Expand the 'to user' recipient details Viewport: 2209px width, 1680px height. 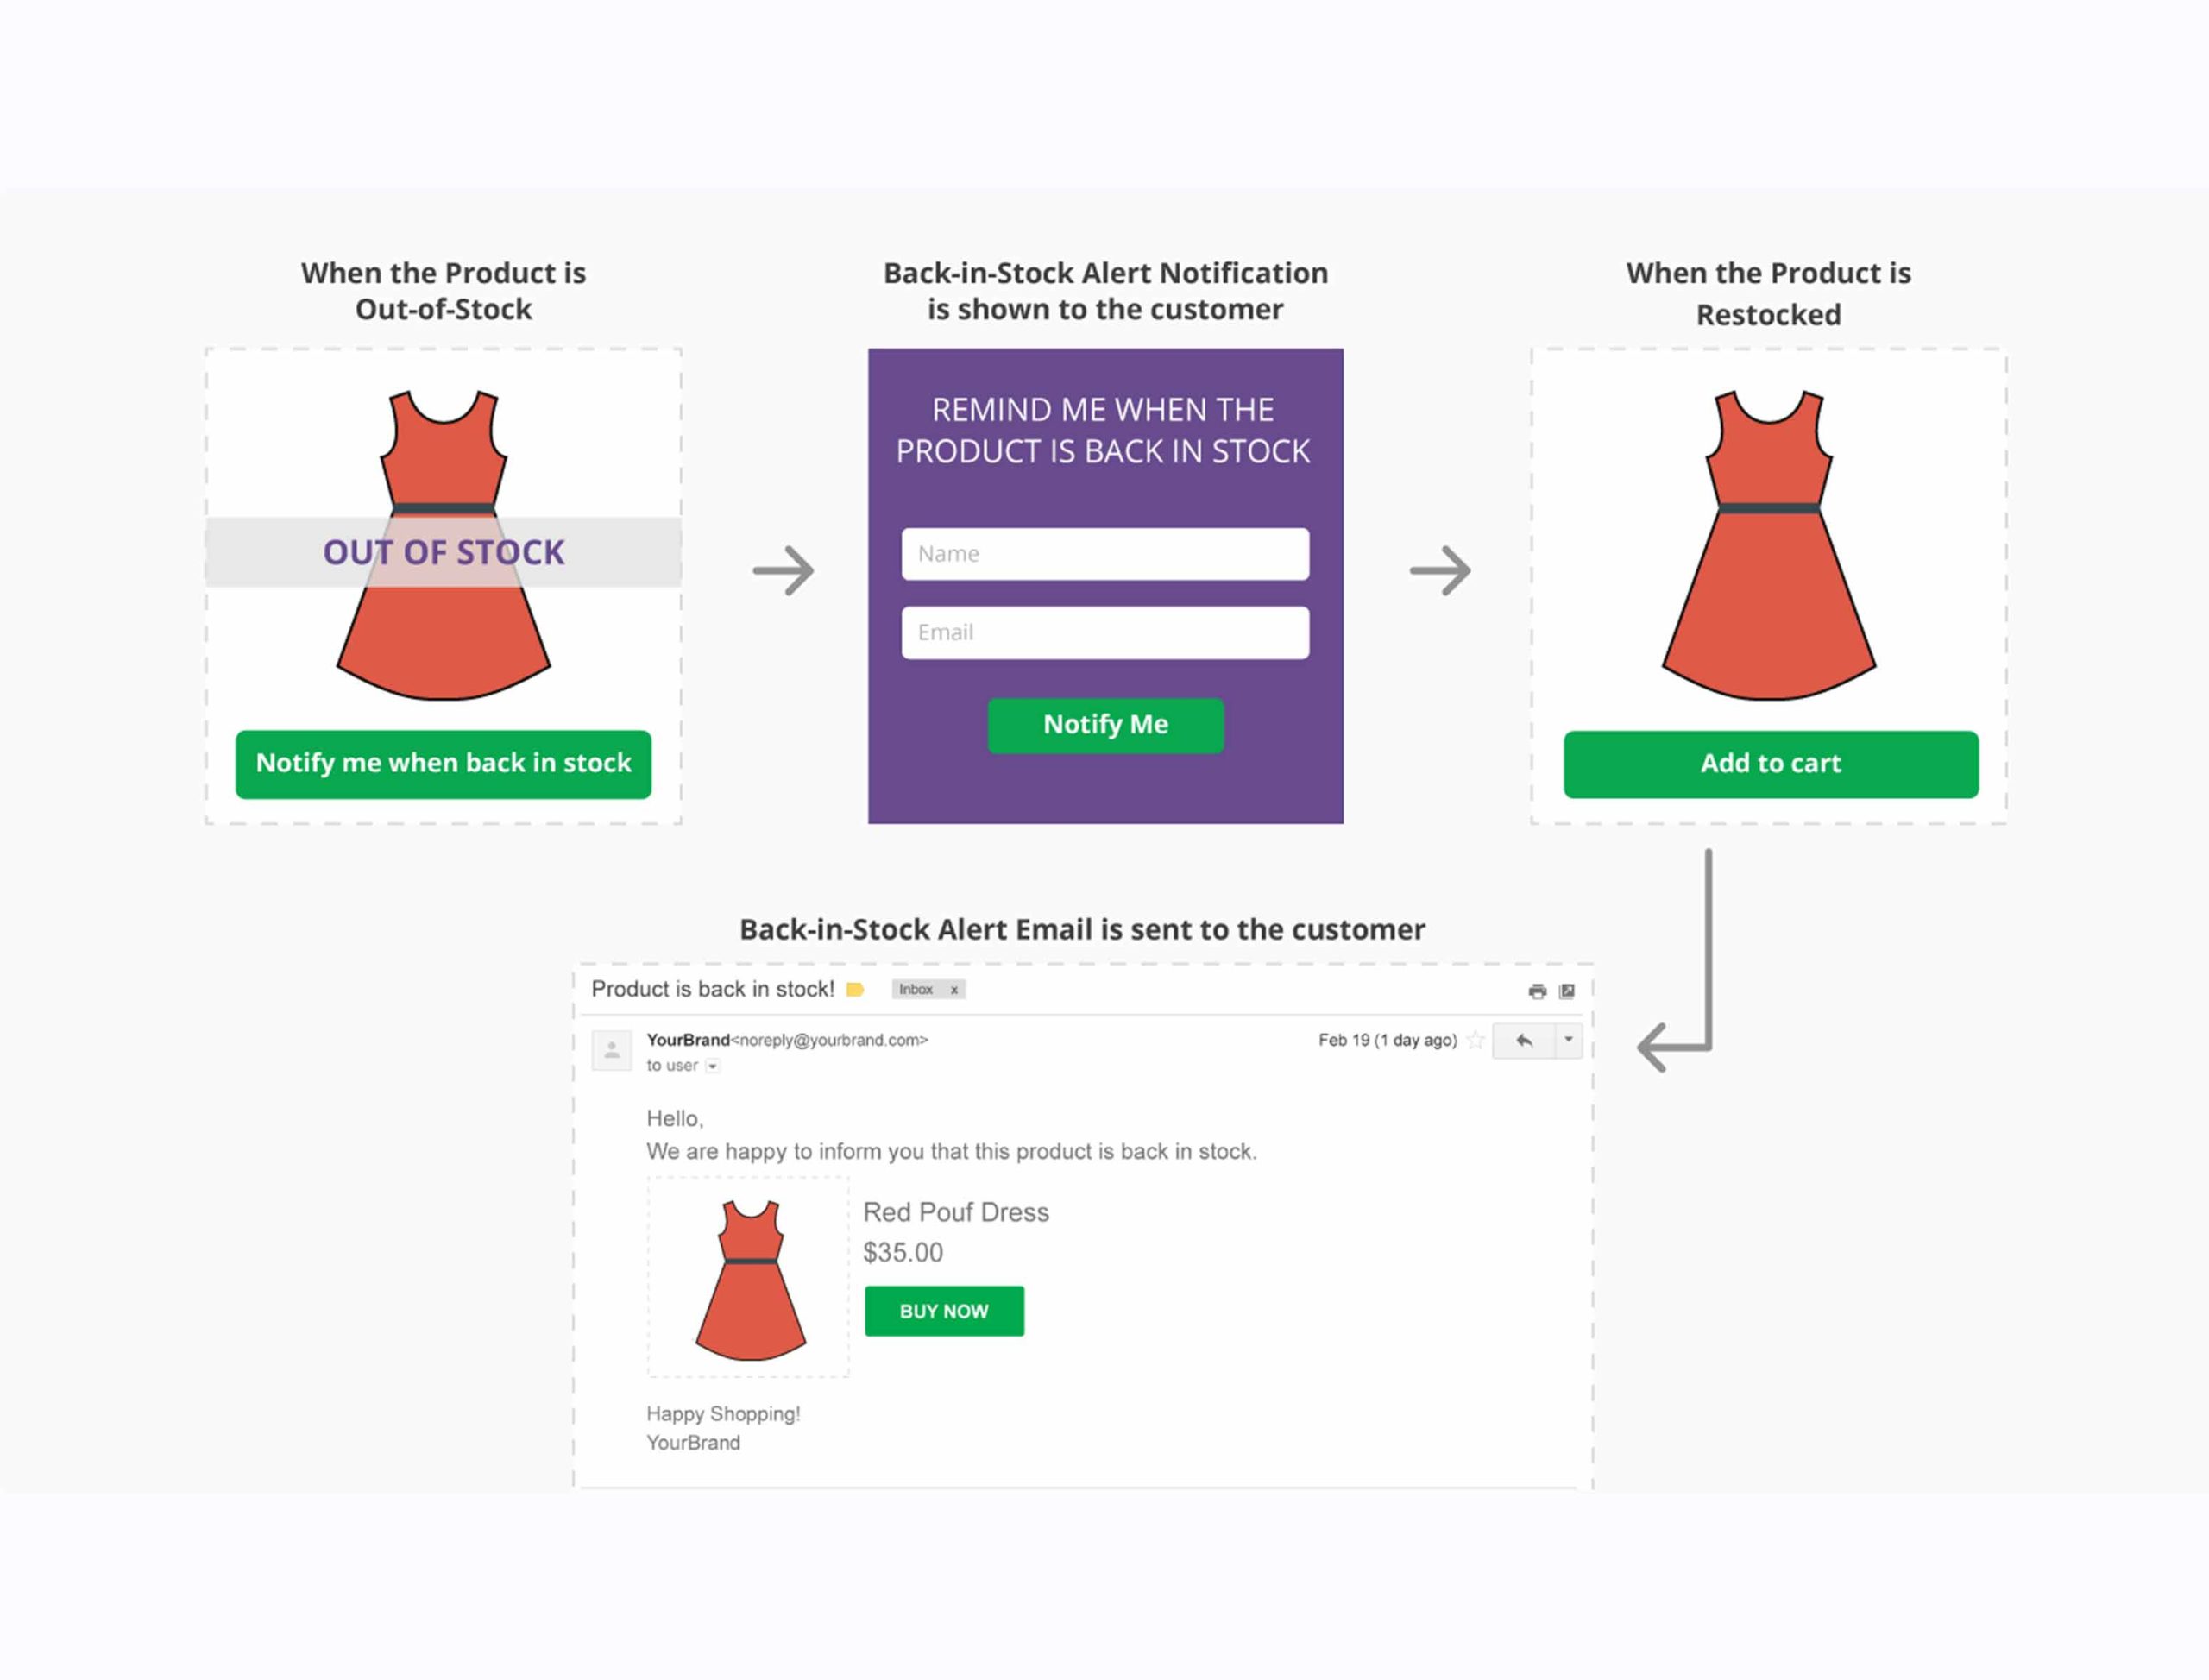[713, 1066]
